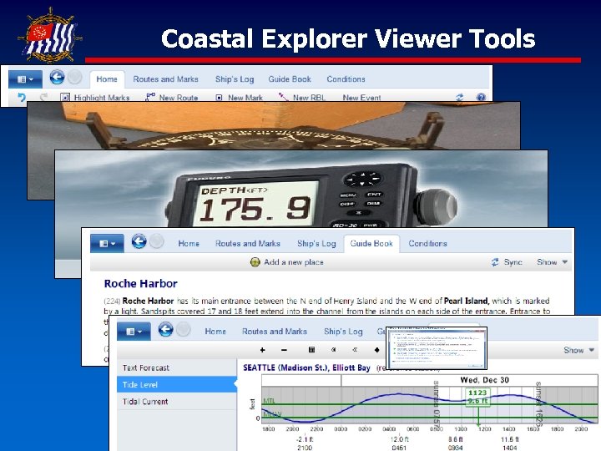Click disabled forward arrow in top window
Image resolution: width=601 pixels, height=451 pixels.
(x=75, y=77)
